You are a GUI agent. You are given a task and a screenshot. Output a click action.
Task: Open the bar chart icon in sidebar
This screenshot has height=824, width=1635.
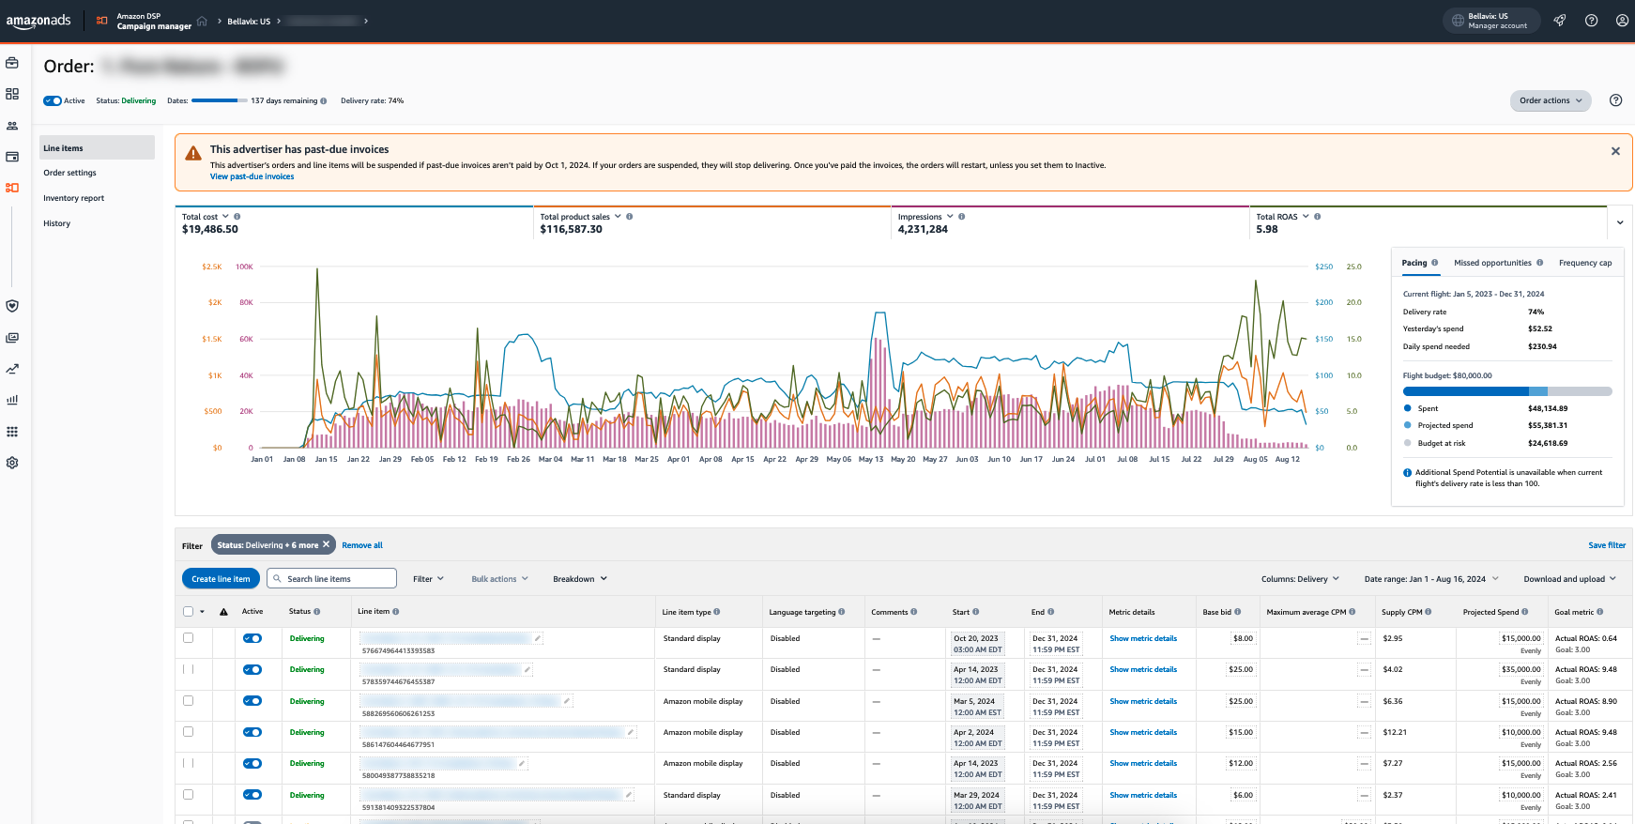tap(12, 400)
